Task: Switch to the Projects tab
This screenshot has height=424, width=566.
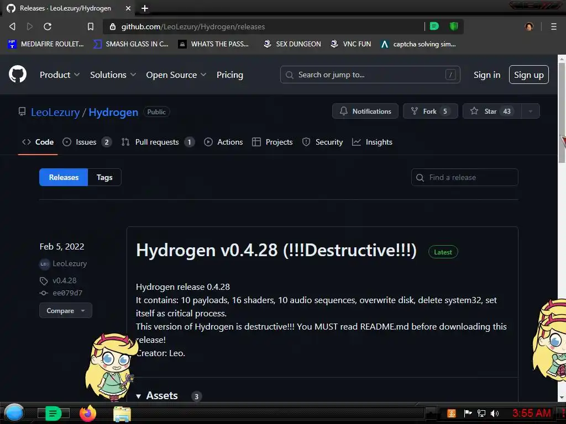Action: click(x=272, y=142)
